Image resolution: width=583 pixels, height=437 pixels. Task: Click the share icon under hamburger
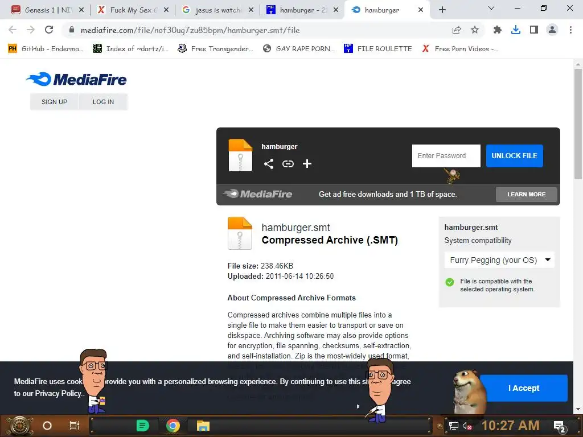[269, 163]
